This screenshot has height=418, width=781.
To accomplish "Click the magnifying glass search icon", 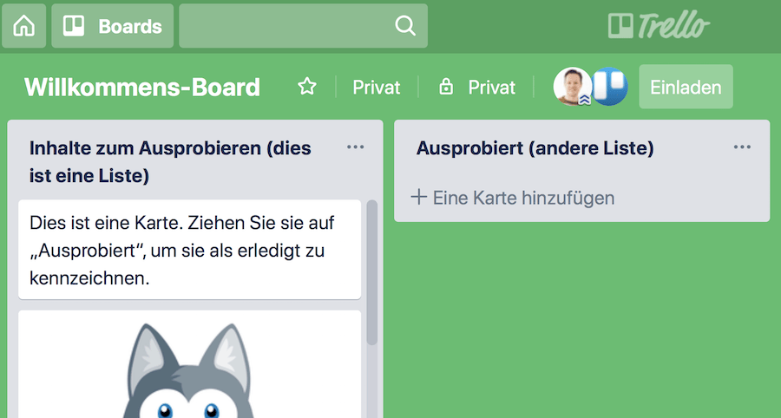I will coord(405,26).
